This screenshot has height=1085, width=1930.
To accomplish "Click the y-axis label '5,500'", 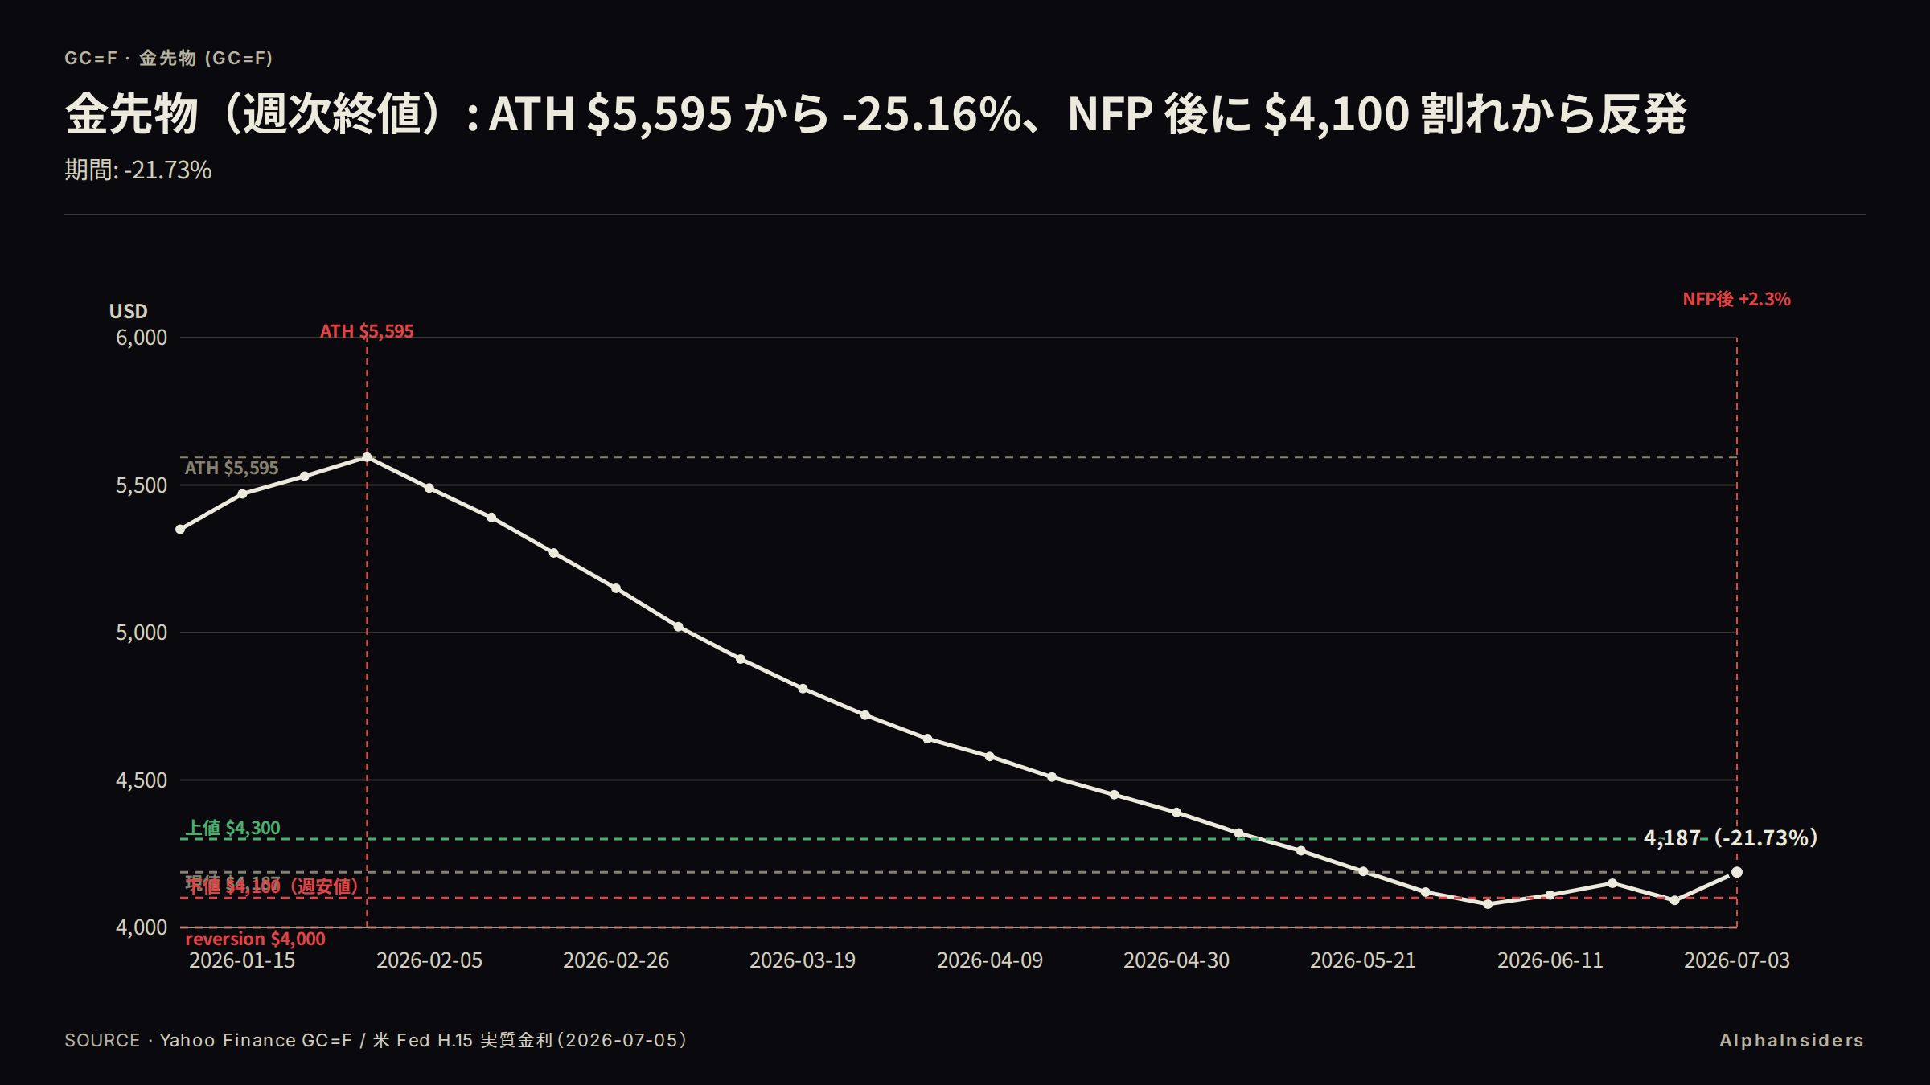I will tap(142, 485).
